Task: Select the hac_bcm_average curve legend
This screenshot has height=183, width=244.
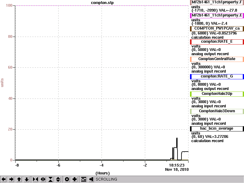Action: click(217, 129)
